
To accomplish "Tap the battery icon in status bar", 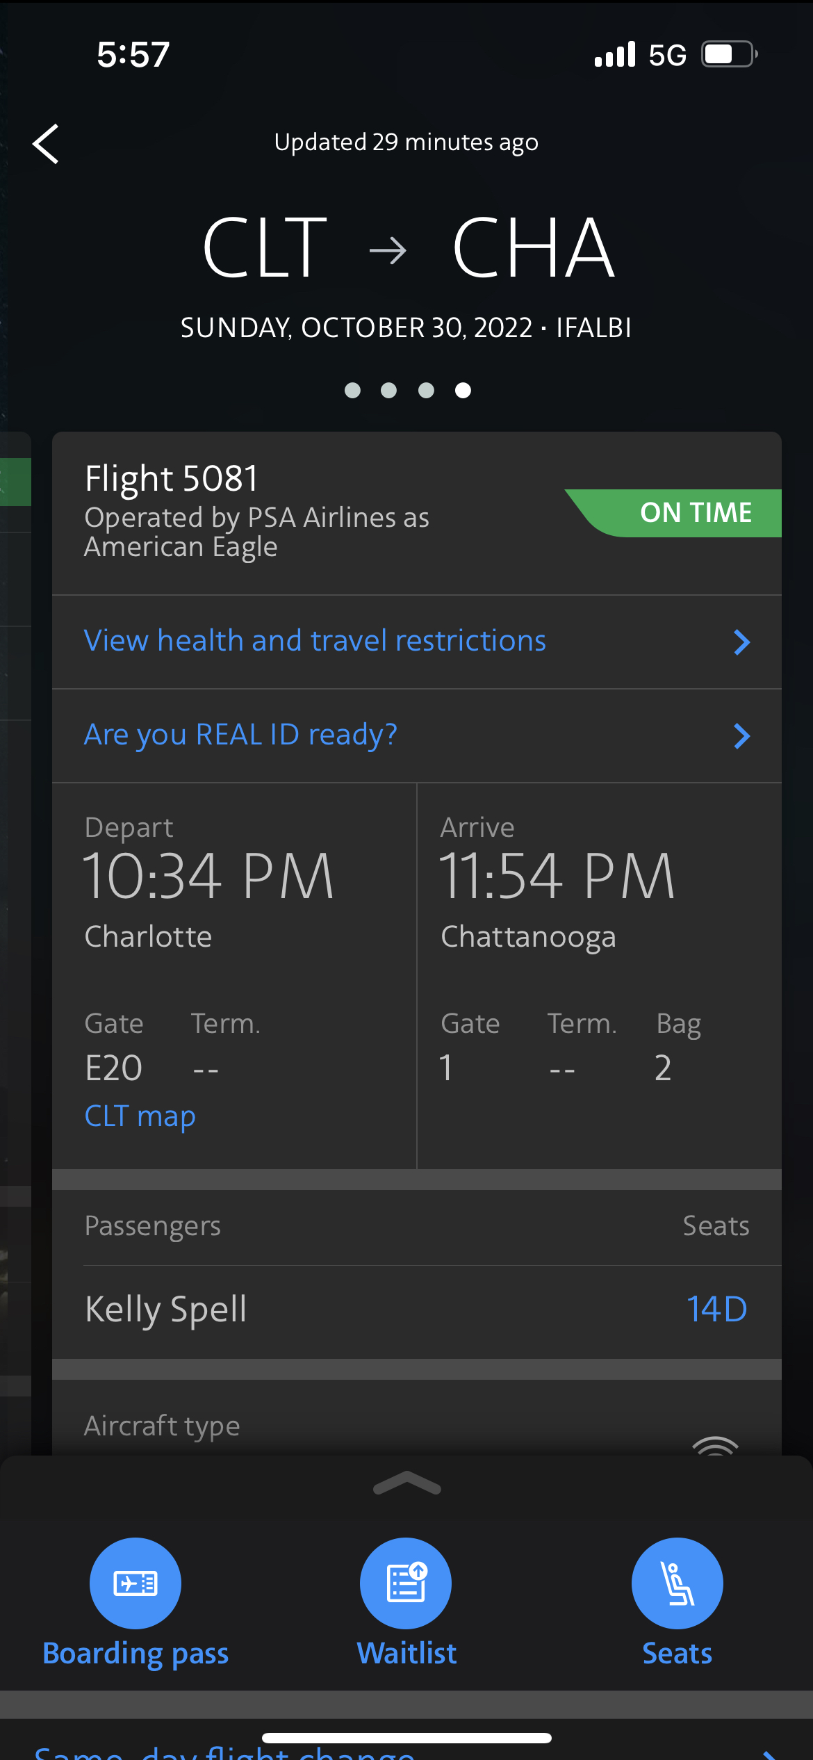I will tap(728, 54).
